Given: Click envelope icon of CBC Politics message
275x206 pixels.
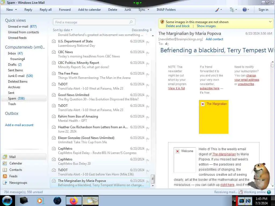Looking at the screenshot, I should [x=54, y=63].
